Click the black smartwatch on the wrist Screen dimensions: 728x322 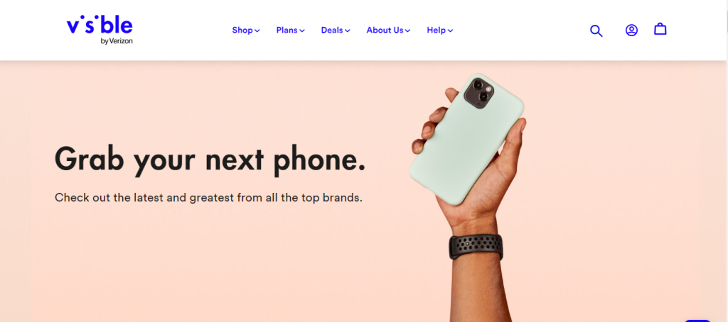click(476, 247)
